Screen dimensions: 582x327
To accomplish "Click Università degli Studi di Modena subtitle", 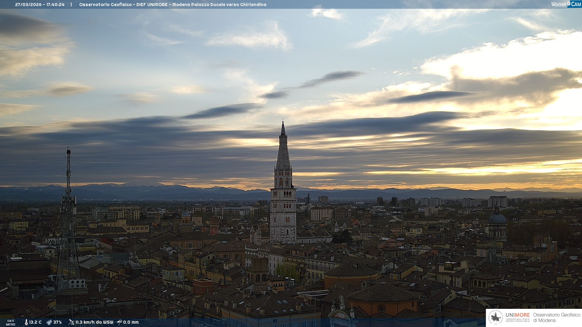I will tap(517, 320).
